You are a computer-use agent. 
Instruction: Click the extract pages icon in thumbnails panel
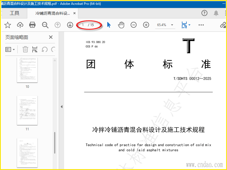35,49
